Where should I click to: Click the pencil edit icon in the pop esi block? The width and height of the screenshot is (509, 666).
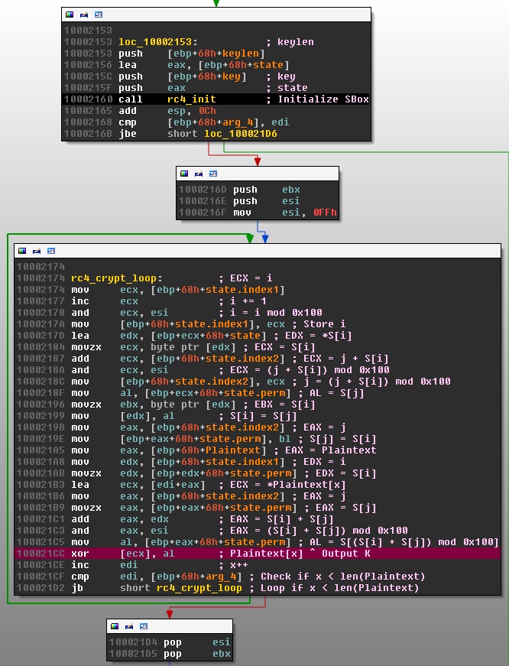tap(129, 626)
